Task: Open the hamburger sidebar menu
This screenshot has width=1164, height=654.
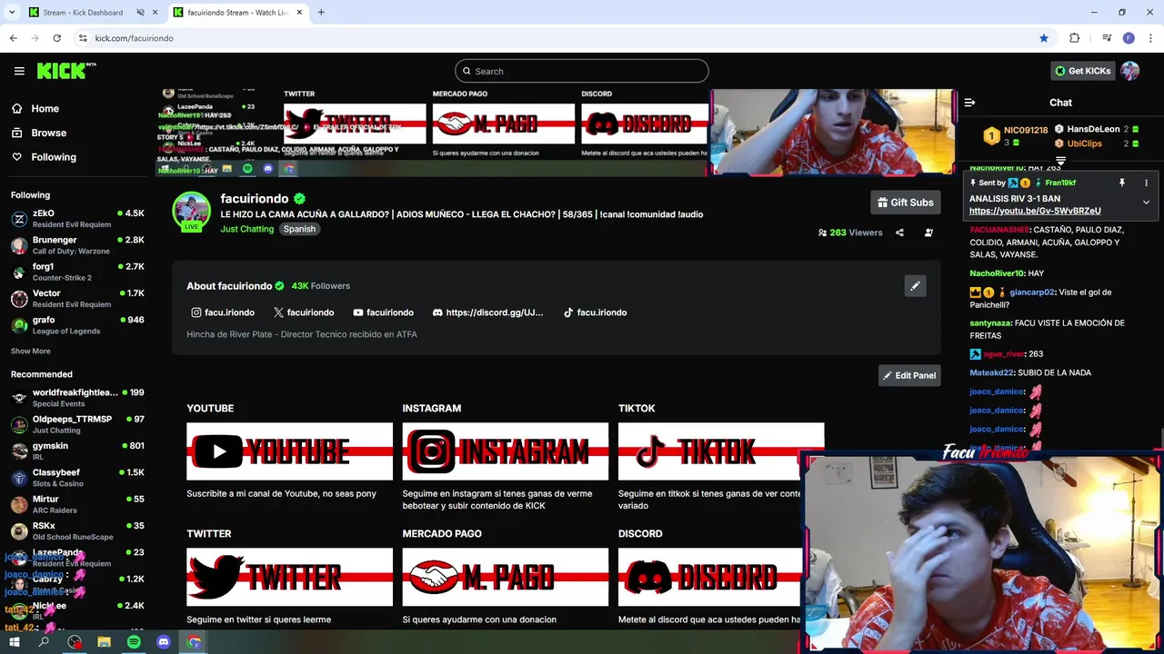Action: 19,71
